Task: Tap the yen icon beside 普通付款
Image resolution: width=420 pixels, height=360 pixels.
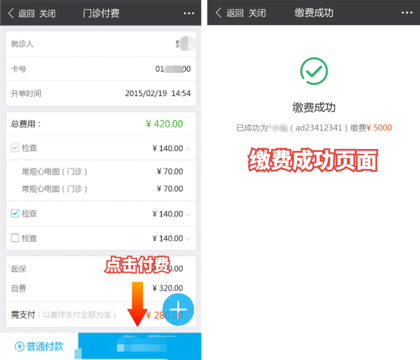Action: 19,347
